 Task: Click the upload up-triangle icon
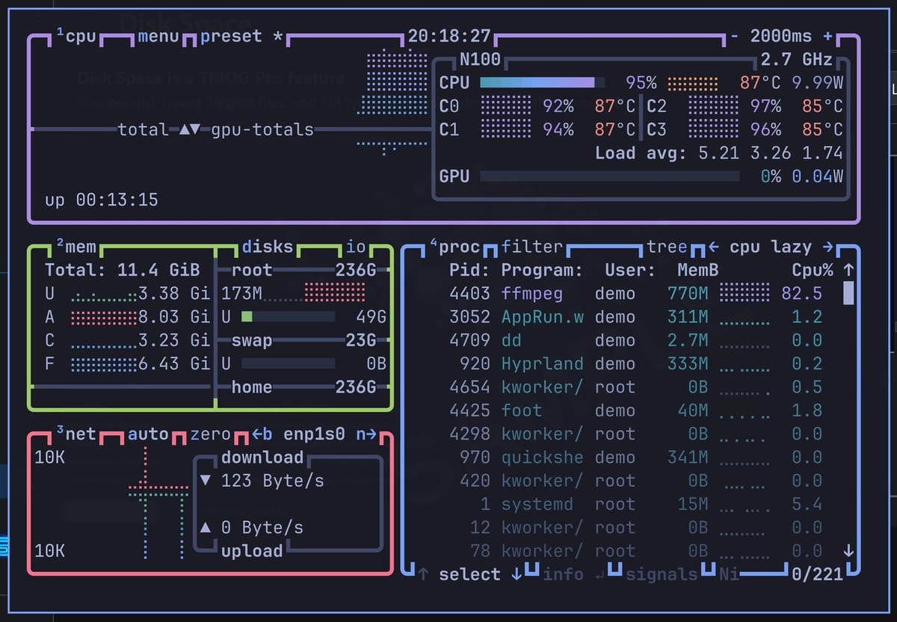click(x=206, y=528)
